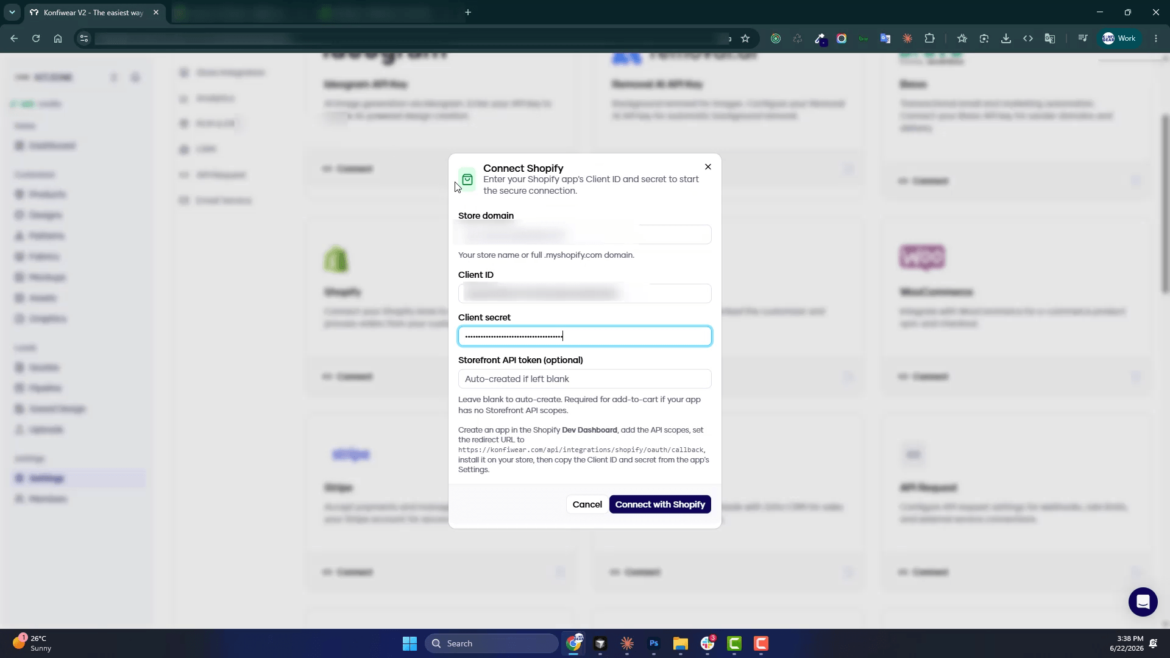This screenshot has width=1170, height=658.
Task: Click the page vertical scrollbar
Action: point(1165,204)
